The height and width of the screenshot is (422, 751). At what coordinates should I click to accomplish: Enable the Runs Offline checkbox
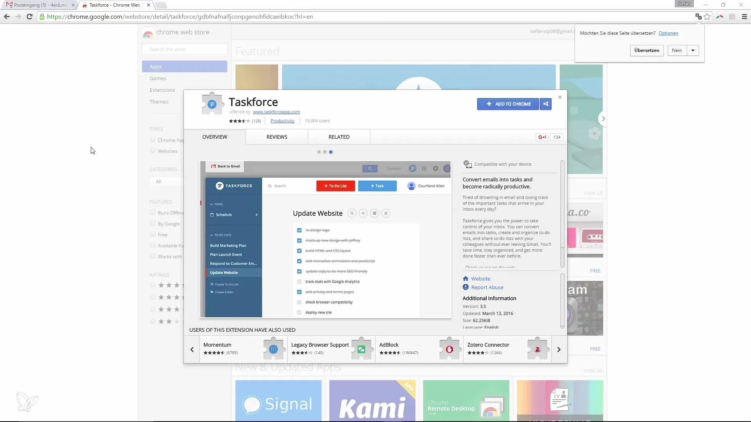(x=153, y=212)
